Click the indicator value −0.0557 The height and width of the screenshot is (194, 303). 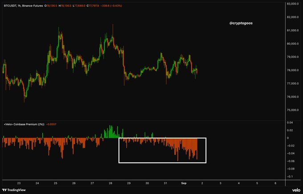click(x=51, y=124)
